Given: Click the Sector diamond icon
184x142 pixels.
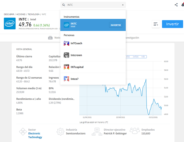Looking at the screenshot, I should 23,132.
